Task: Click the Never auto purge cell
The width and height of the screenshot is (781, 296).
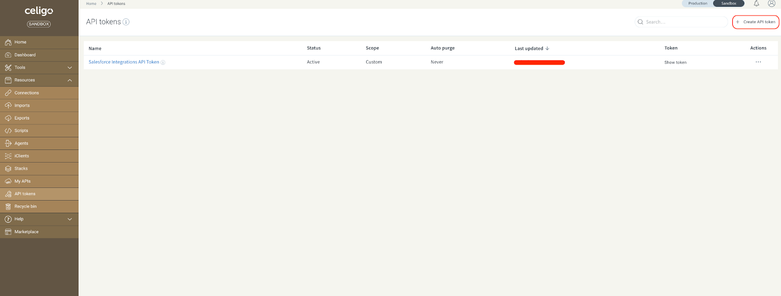Action: pos(437,62)
